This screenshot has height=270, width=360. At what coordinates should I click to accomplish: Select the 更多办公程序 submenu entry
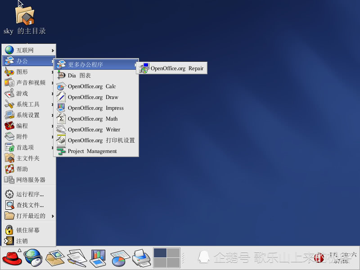click(96, 64)
